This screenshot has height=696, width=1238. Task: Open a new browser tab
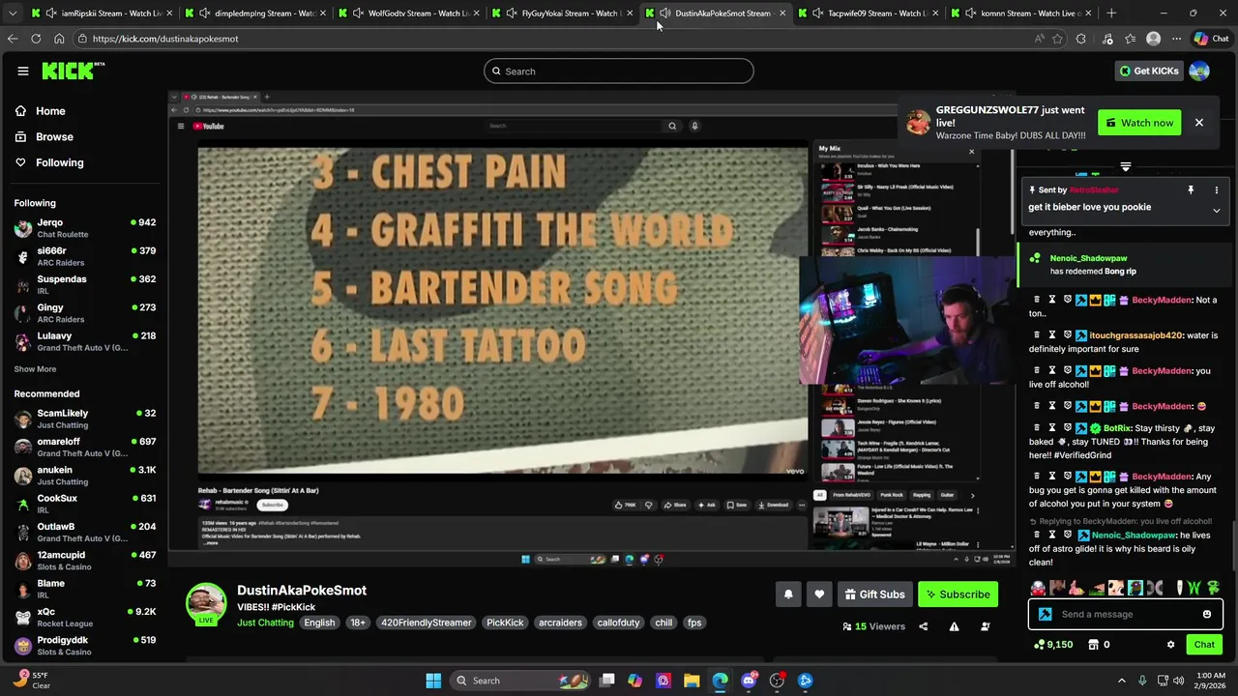1111,13
